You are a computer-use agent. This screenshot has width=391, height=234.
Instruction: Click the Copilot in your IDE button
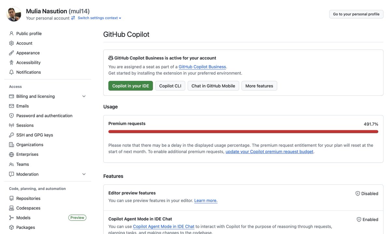pyautogui.click(x=131, y=86)
